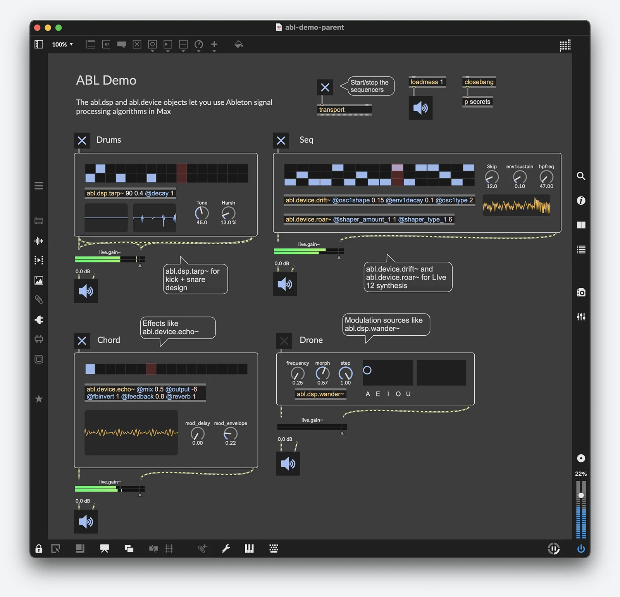Toggle the Drums audio output speaker

tap(86, 291)
